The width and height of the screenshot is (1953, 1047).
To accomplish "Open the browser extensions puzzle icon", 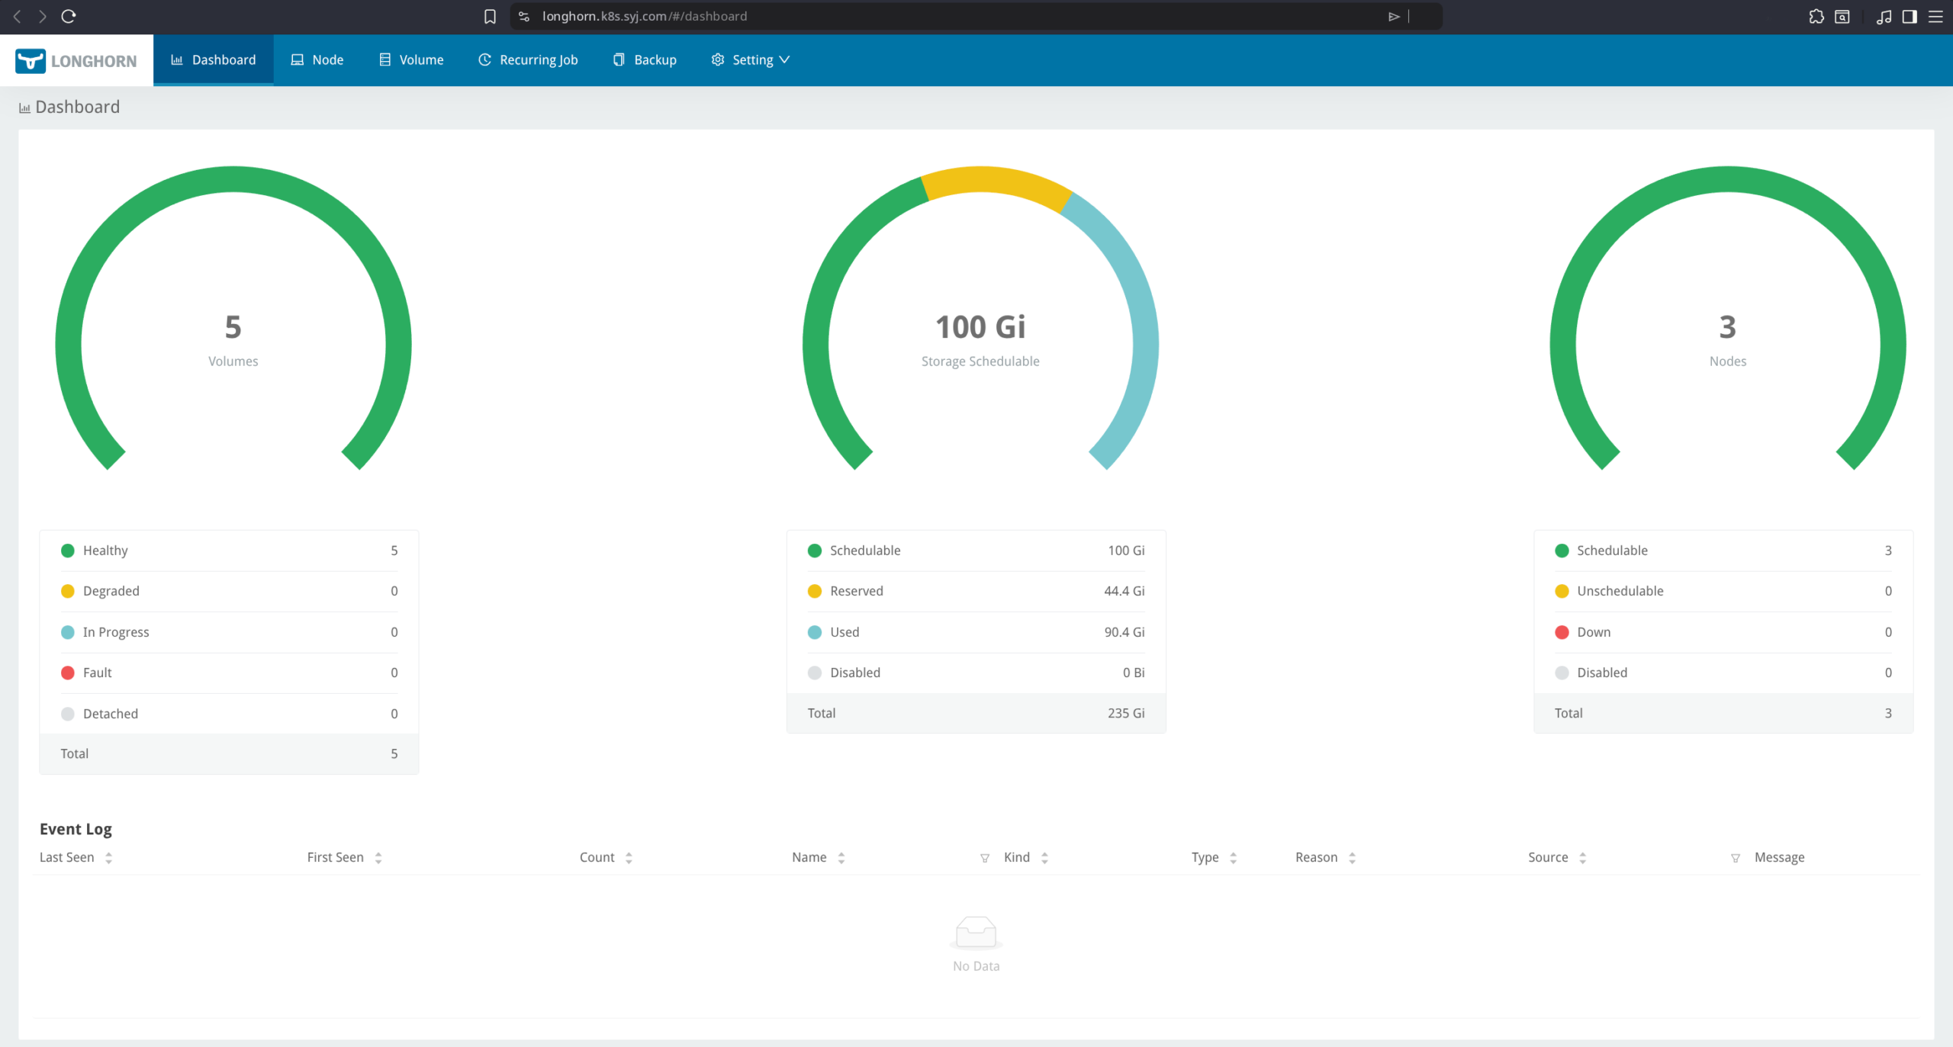I will 1816,16.
